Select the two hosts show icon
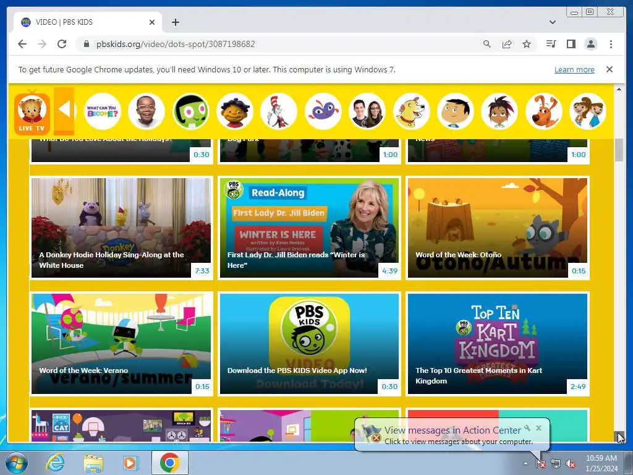Viewport: 633px width, 475px height. (367, 111)
